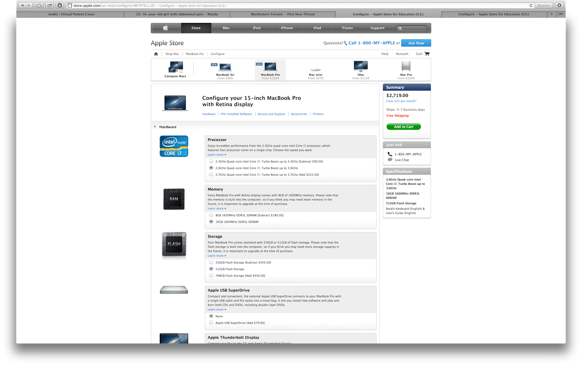Open the iPad tab in Apple nav
This screenshot has width=582, height=366.
point(317,28)
